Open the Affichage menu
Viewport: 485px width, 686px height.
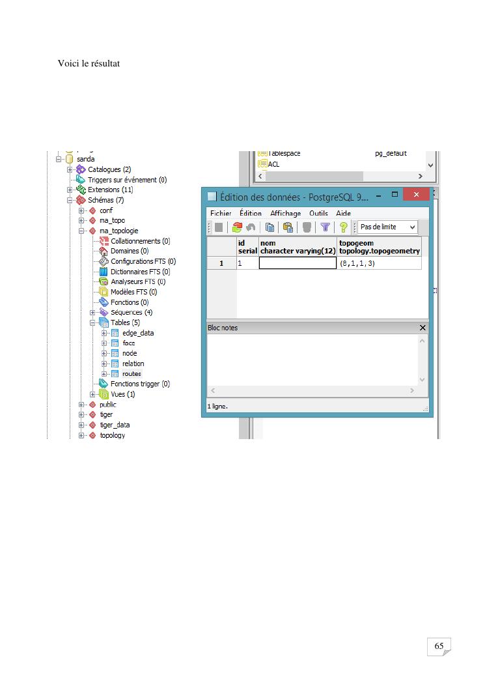pyautogui.click(x=285, y=213)
